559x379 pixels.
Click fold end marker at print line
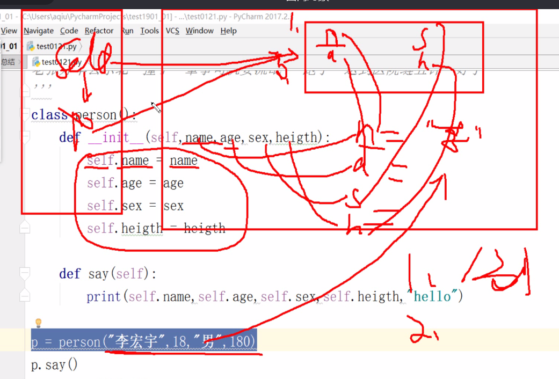[25, 296]
